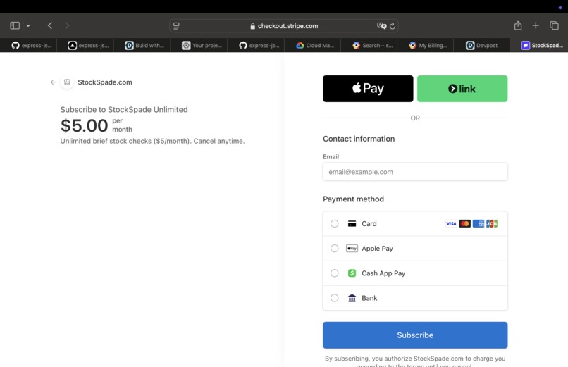
Task: Open the Share icon in toolbar
Action: pos(518,25)
